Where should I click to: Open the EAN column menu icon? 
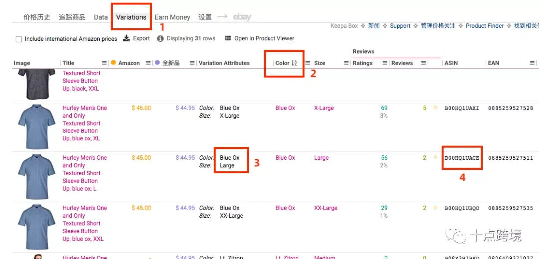[532, 63]
